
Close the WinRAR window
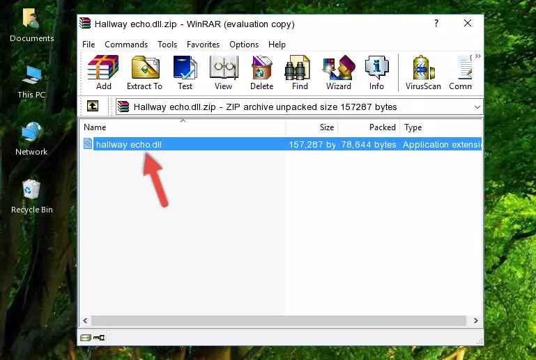pyautogui.click(x=468, y=23)
